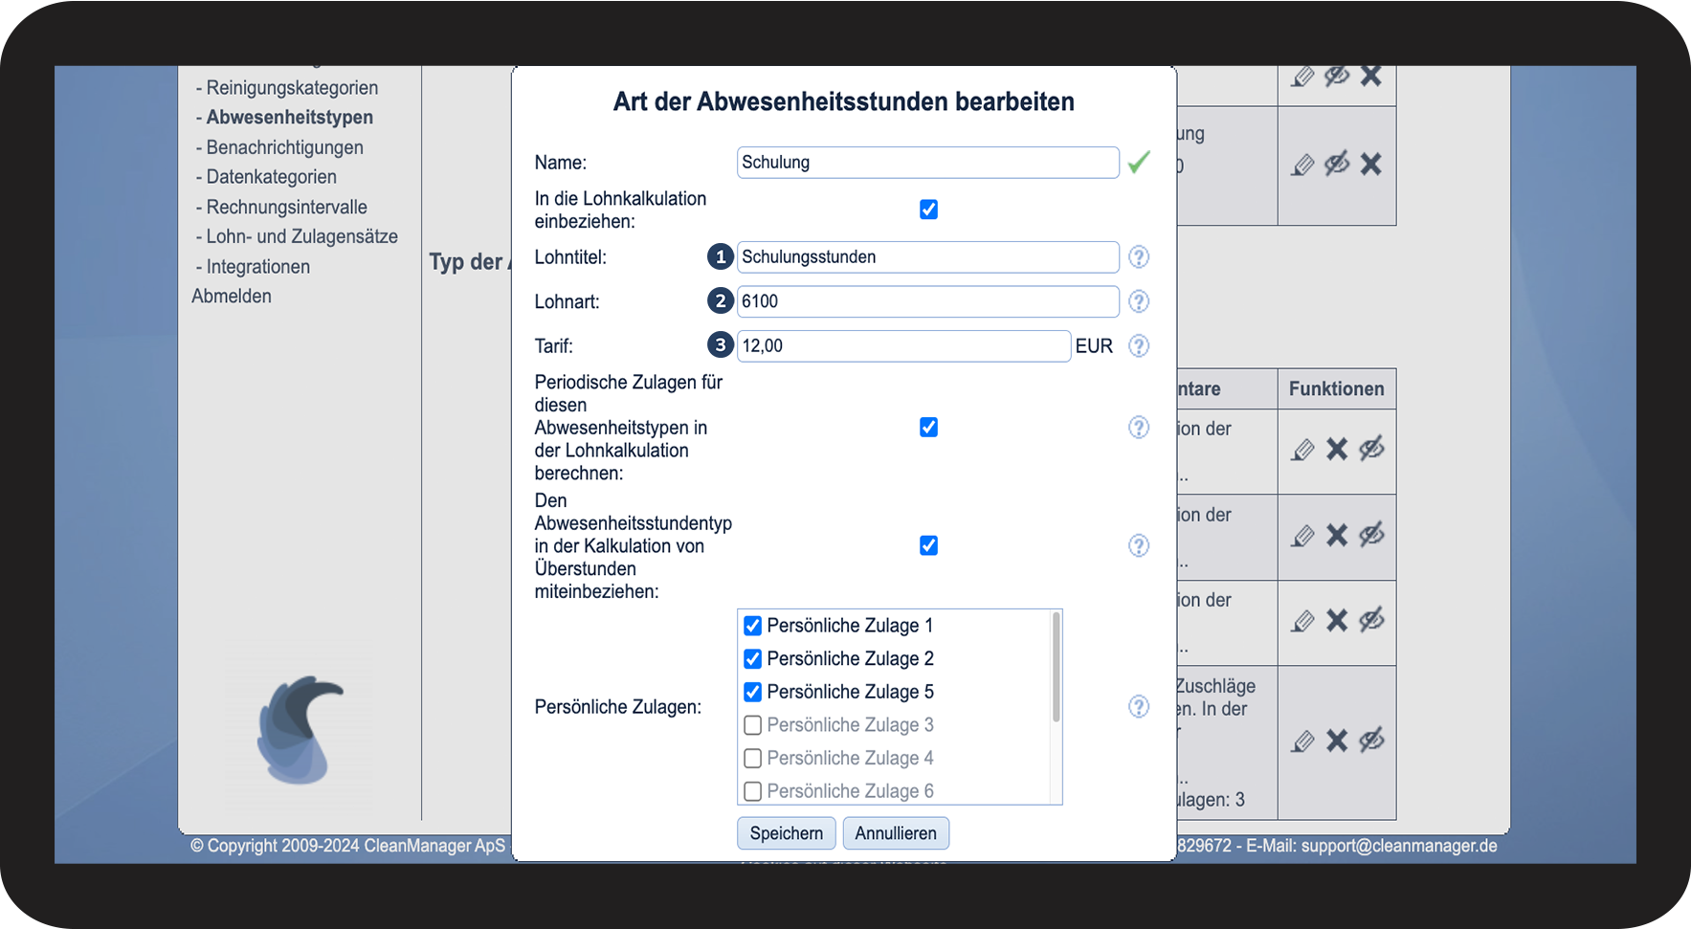1691x929 pixels.
Task: Click help icon for Persönliche Zulagen
Action: [x=1138, y=707]
